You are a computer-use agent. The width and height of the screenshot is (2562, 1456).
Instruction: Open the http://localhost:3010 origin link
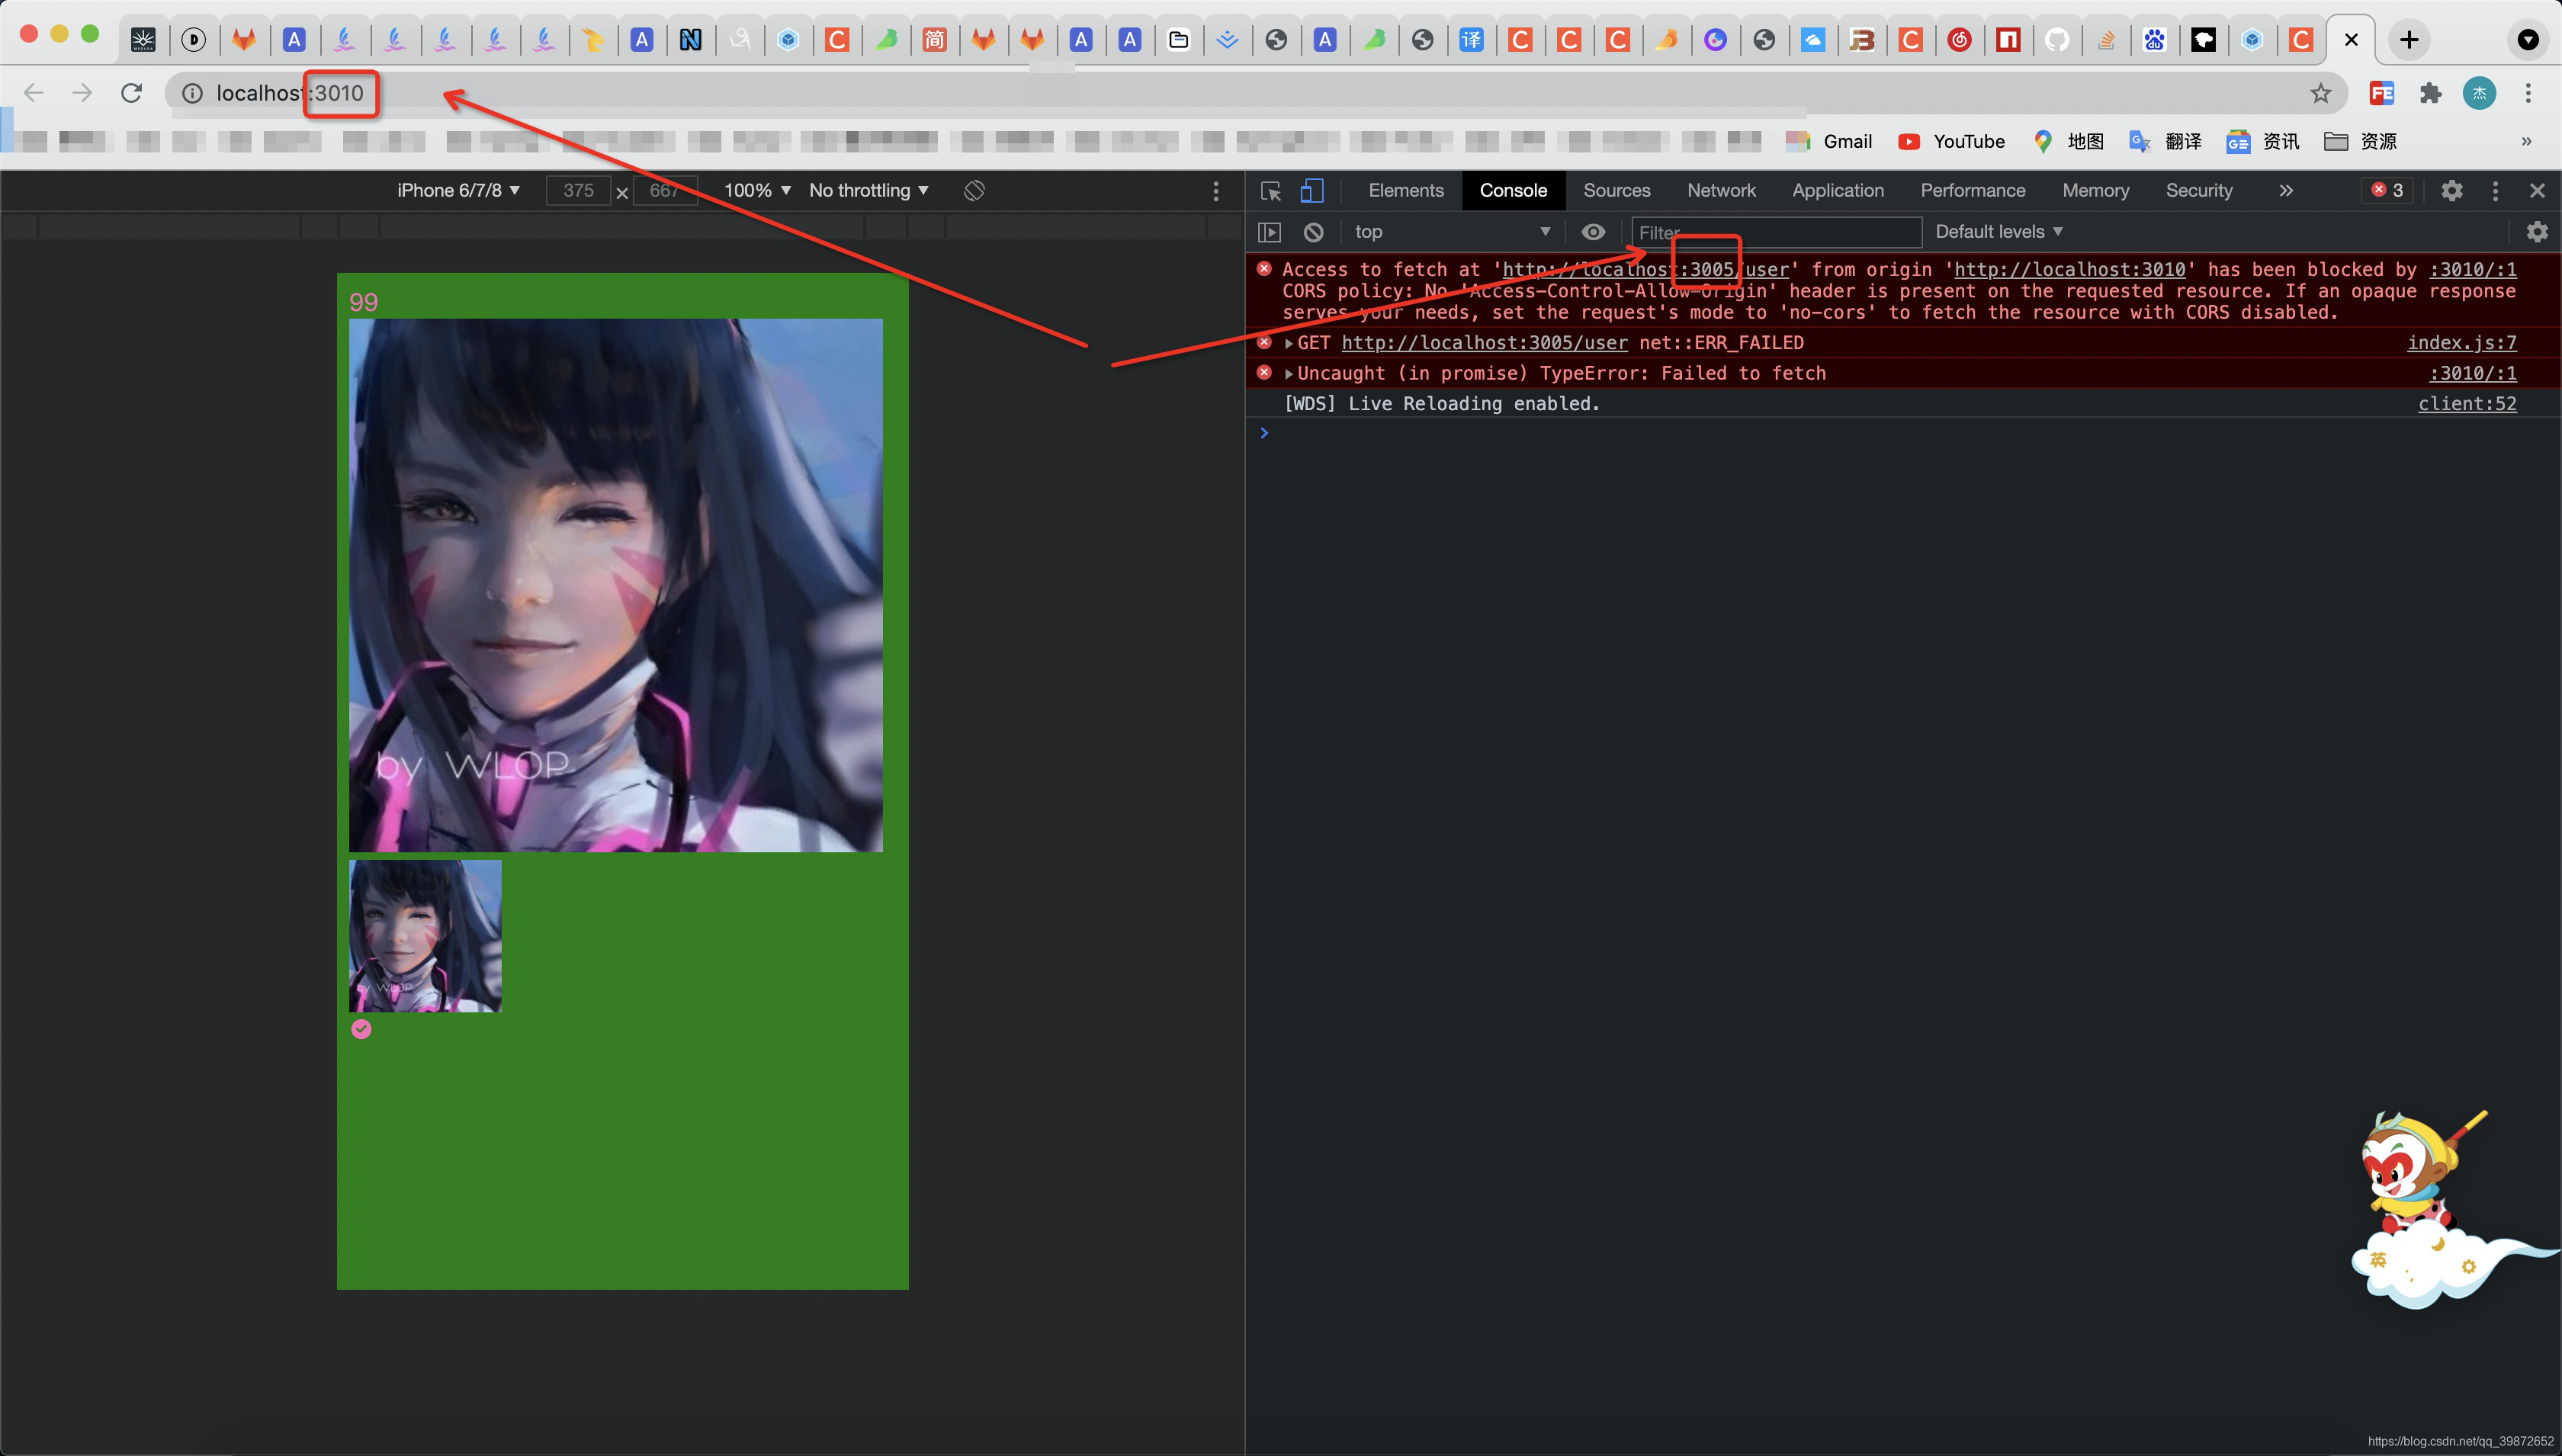point(2069,270)
